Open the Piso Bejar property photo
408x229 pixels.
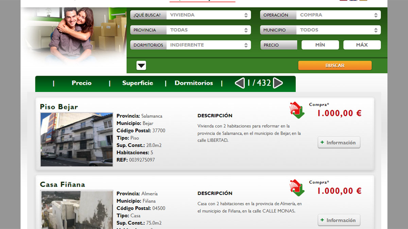point(76,139)
